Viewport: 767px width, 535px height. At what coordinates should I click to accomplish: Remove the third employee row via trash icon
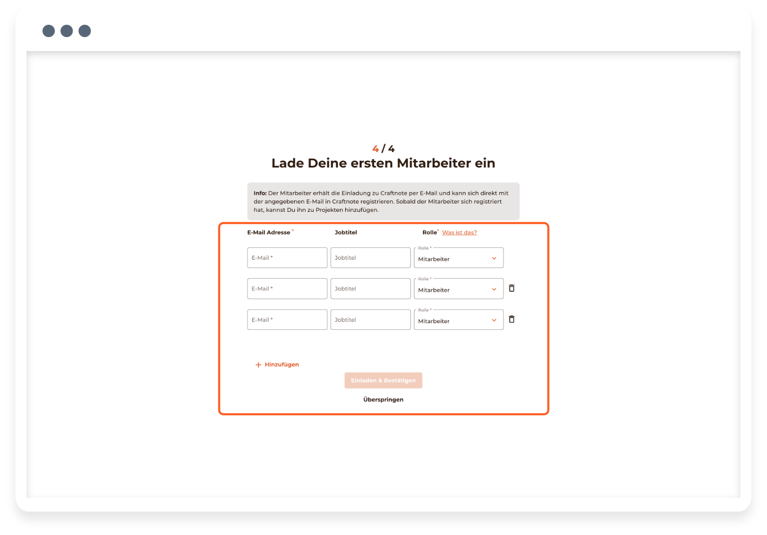coord(512,320)
